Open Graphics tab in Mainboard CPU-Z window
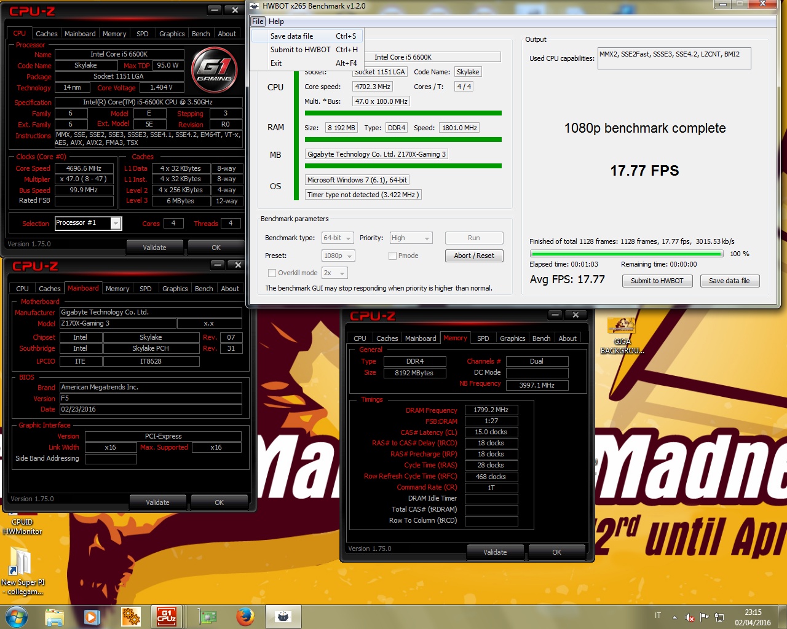This screenshot has width=787, height=629. [x=175, y=289]
